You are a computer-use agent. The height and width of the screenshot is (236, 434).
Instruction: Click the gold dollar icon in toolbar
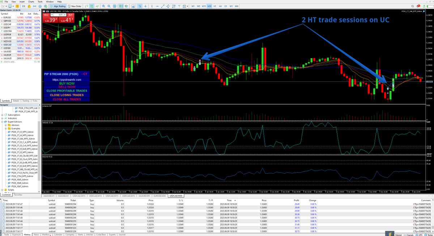(17, 6)
